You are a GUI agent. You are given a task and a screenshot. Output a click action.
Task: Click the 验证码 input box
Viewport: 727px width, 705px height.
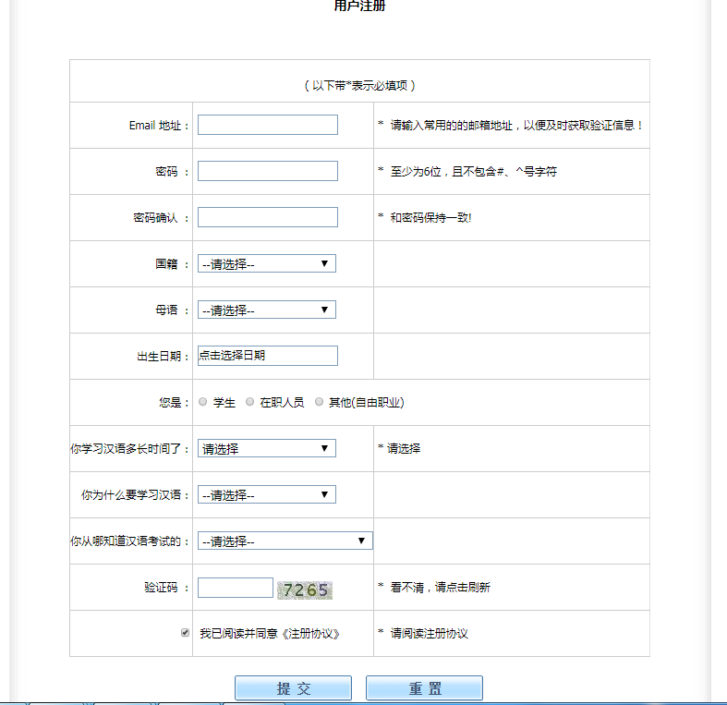[236, 588]
